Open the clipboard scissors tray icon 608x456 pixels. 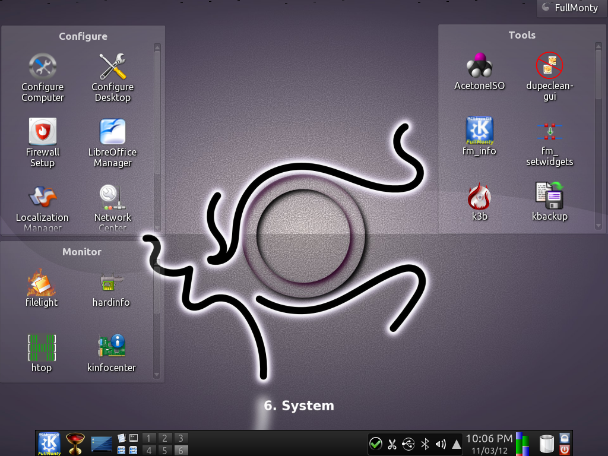[x=392, y=444]
